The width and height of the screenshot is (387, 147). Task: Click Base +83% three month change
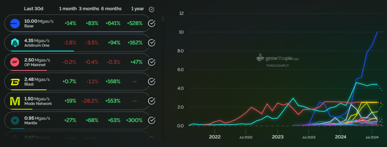[x=92, y=23]
